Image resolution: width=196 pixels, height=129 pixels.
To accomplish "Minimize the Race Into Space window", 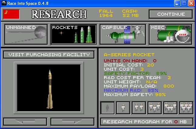I will click(177, 3).
